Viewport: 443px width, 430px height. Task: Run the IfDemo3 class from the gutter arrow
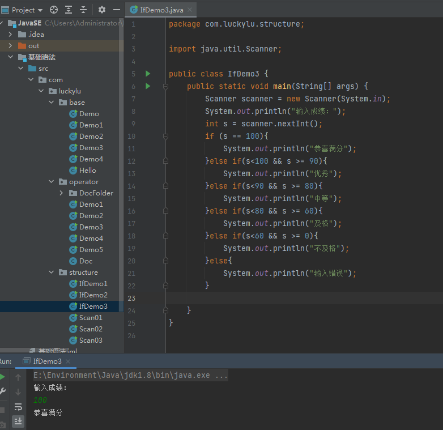tap(148, 74)
